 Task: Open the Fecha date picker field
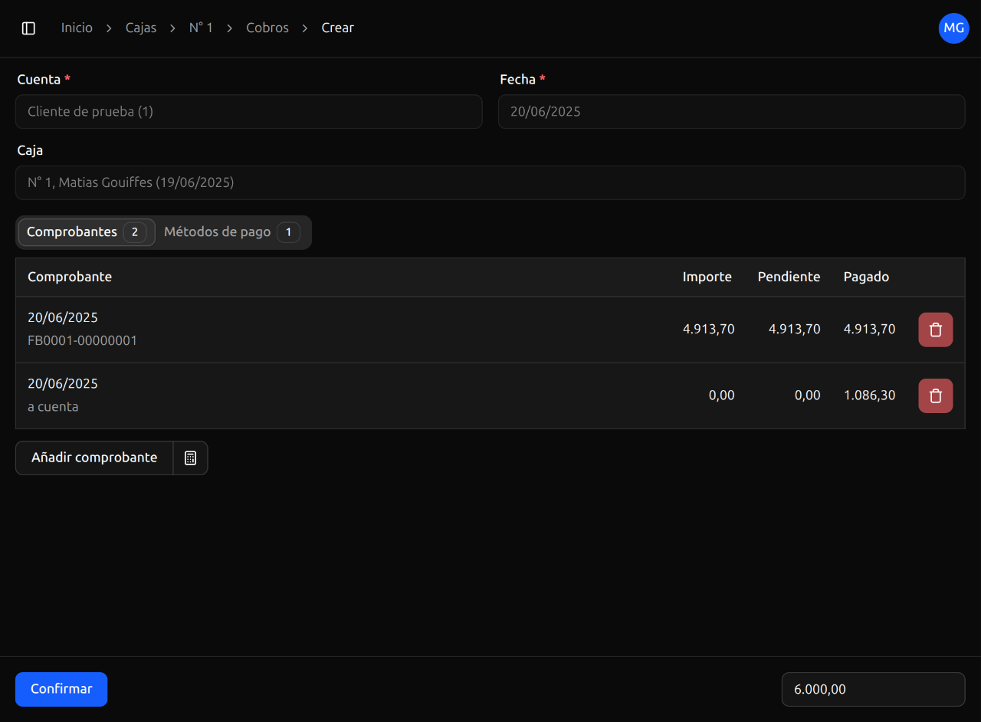(x=731, y=112)
